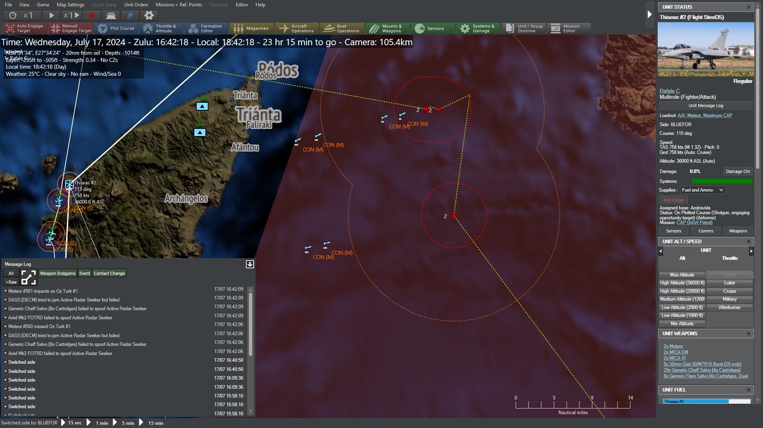
Task: Click the ship hull toolbar icon
Action: coord(111,15)
